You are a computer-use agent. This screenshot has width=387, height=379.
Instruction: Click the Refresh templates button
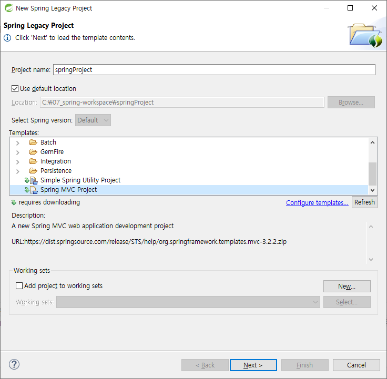pos(364,202)
